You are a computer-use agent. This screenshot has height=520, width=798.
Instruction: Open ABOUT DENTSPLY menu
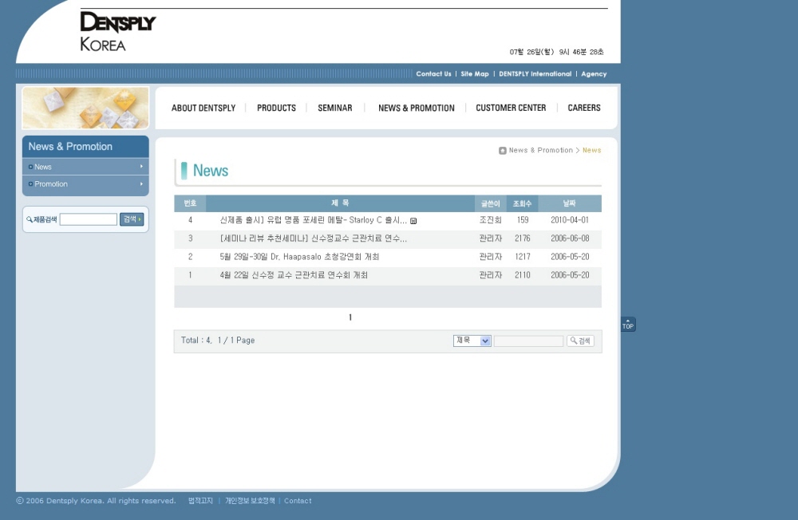[x=203, y=108]
